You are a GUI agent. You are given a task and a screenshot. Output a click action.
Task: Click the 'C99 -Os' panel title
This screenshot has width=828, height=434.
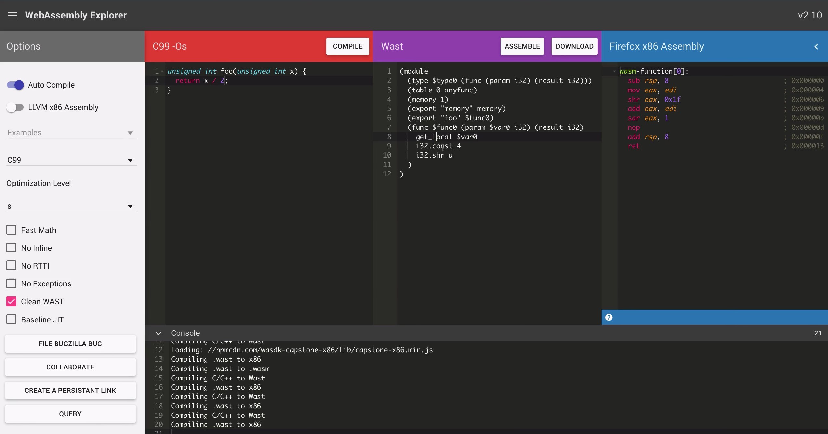pyautogui.click(x=169, y=46)
